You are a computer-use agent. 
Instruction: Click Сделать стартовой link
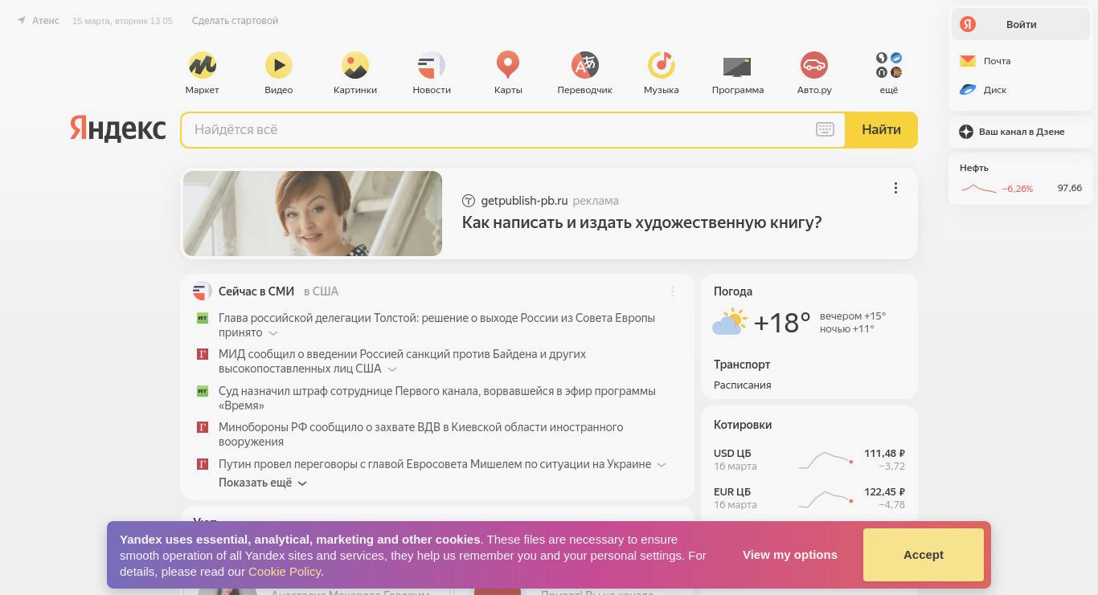coord(235,21)
